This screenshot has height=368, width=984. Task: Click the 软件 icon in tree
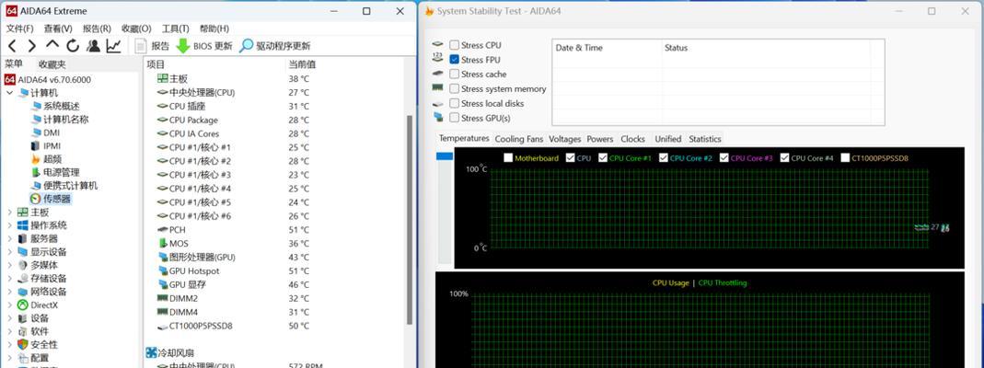click(x=23, y=331)
